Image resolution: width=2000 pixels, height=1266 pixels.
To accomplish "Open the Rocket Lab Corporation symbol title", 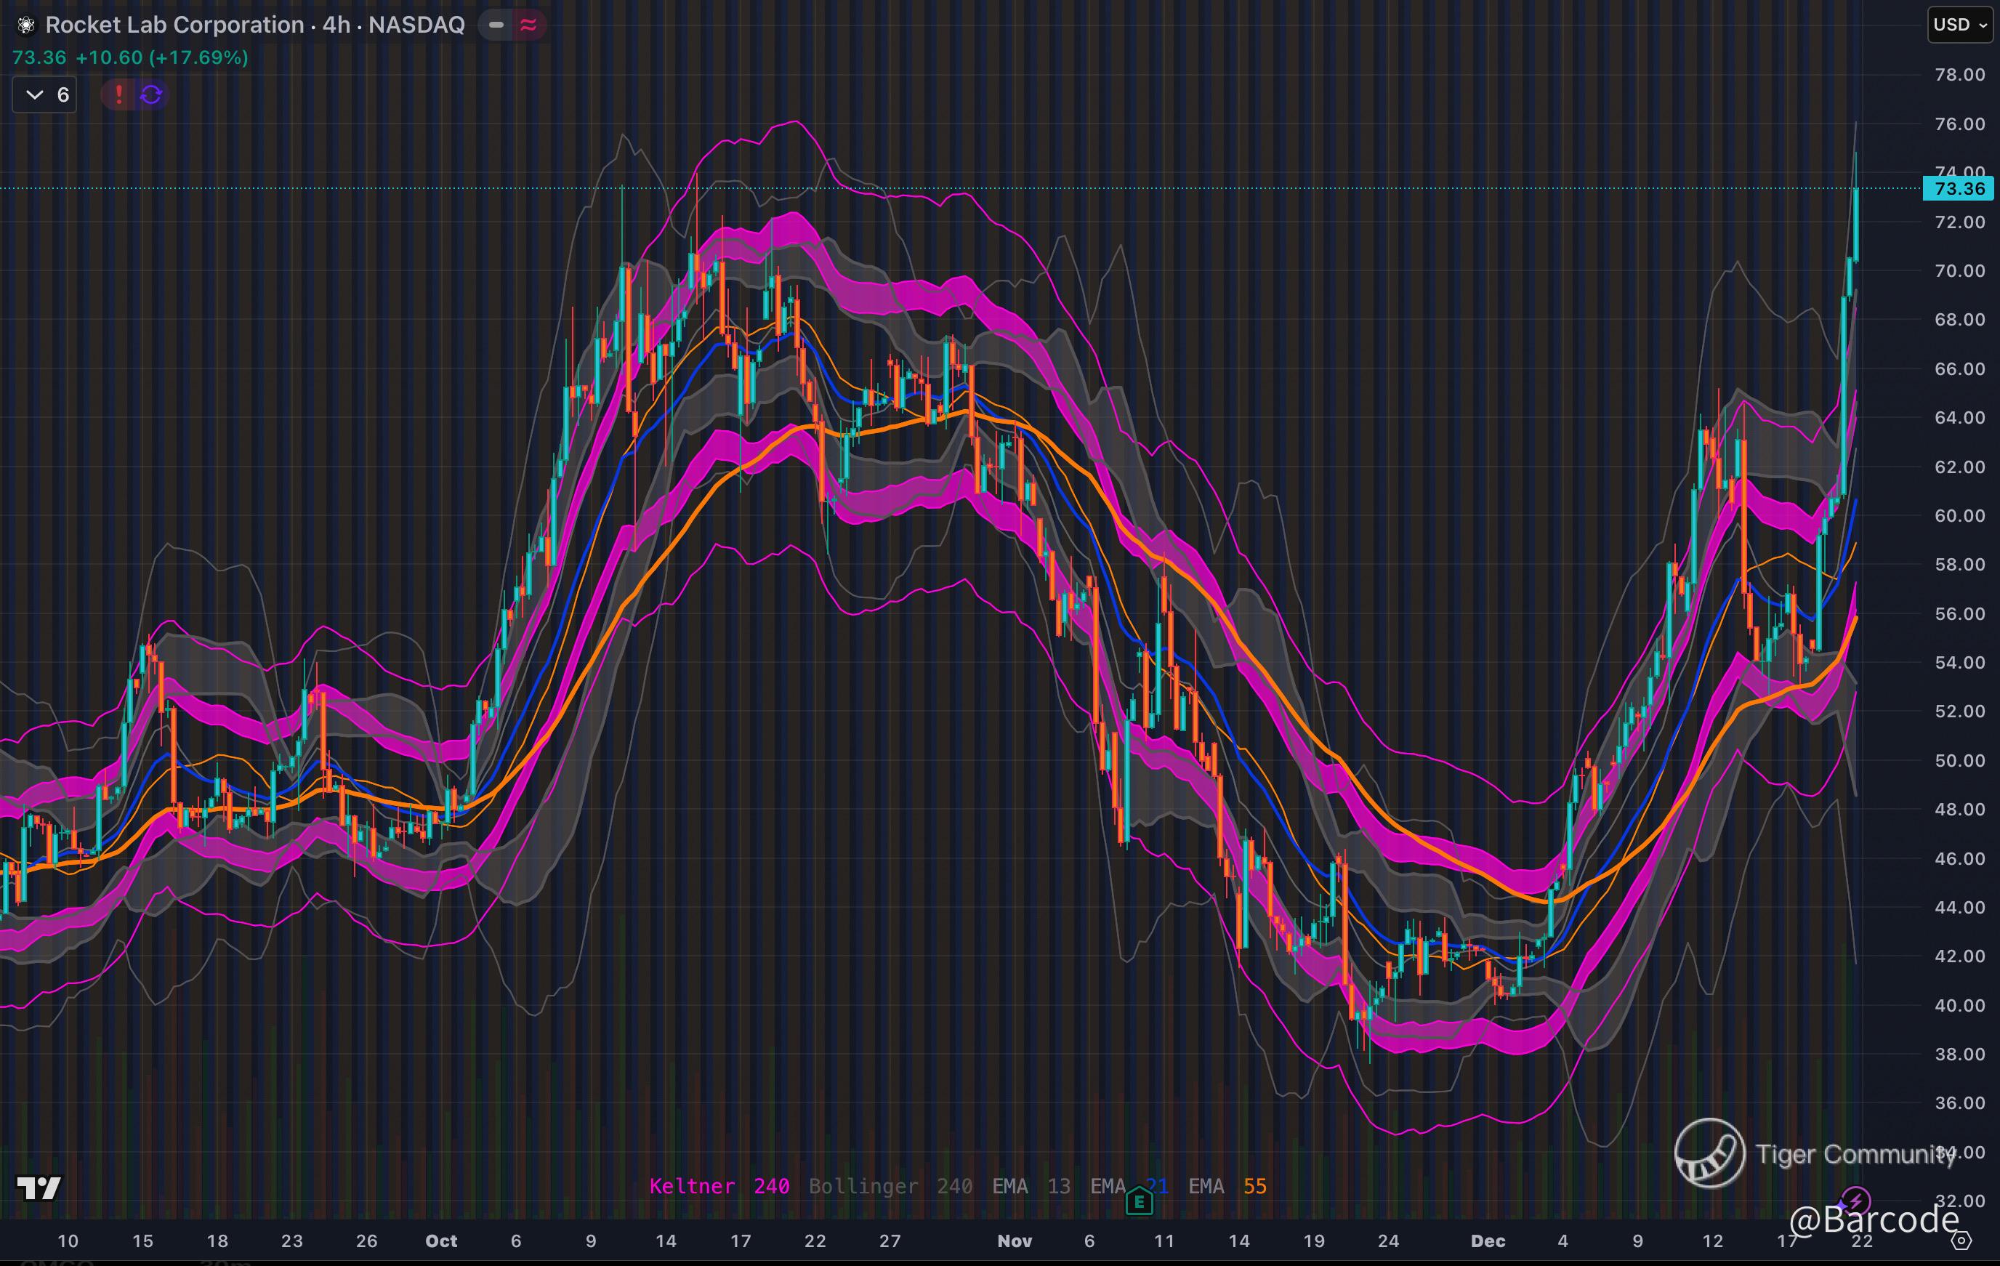I will coord(174,25).
